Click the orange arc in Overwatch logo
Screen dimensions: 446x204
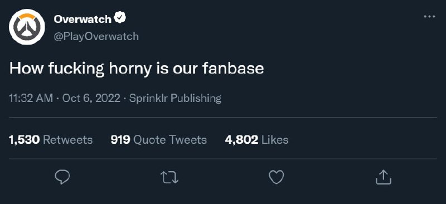27,16
